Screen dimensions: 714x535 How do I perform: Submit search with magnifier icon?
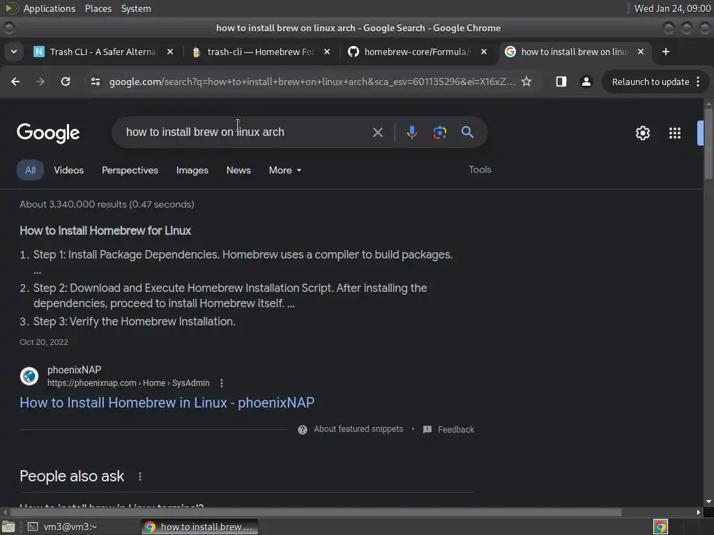[x=467, y=132]
